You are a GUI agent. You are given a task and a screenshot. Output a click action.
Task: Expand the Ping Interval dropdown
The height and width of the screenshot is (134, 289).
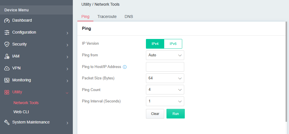click(165, 101)
